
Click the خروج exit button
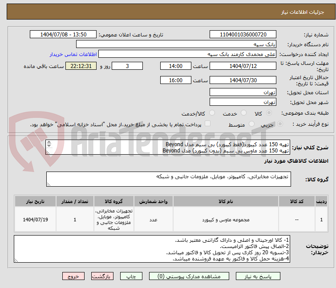tap(73, 276)
